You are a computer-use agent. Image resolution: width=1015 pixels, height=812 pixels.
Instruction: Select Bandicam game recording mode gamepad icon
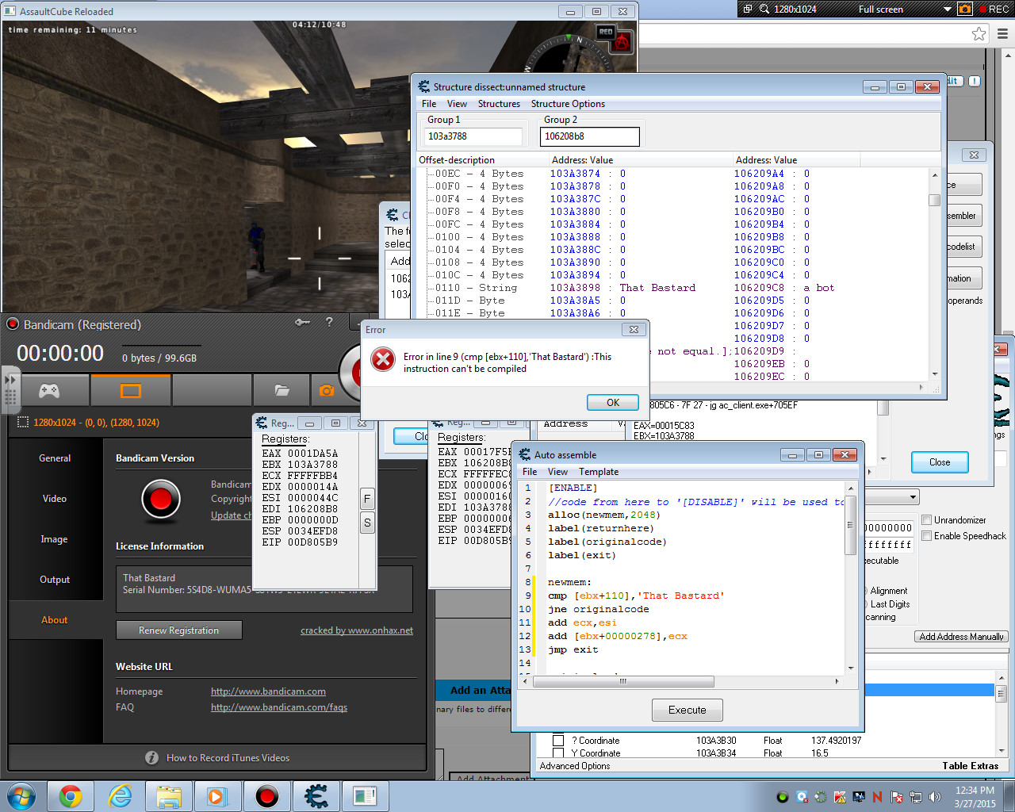(49, 390)
